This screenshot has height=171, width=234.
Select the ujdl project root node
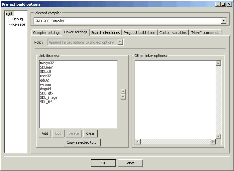[x=9, y=14]
